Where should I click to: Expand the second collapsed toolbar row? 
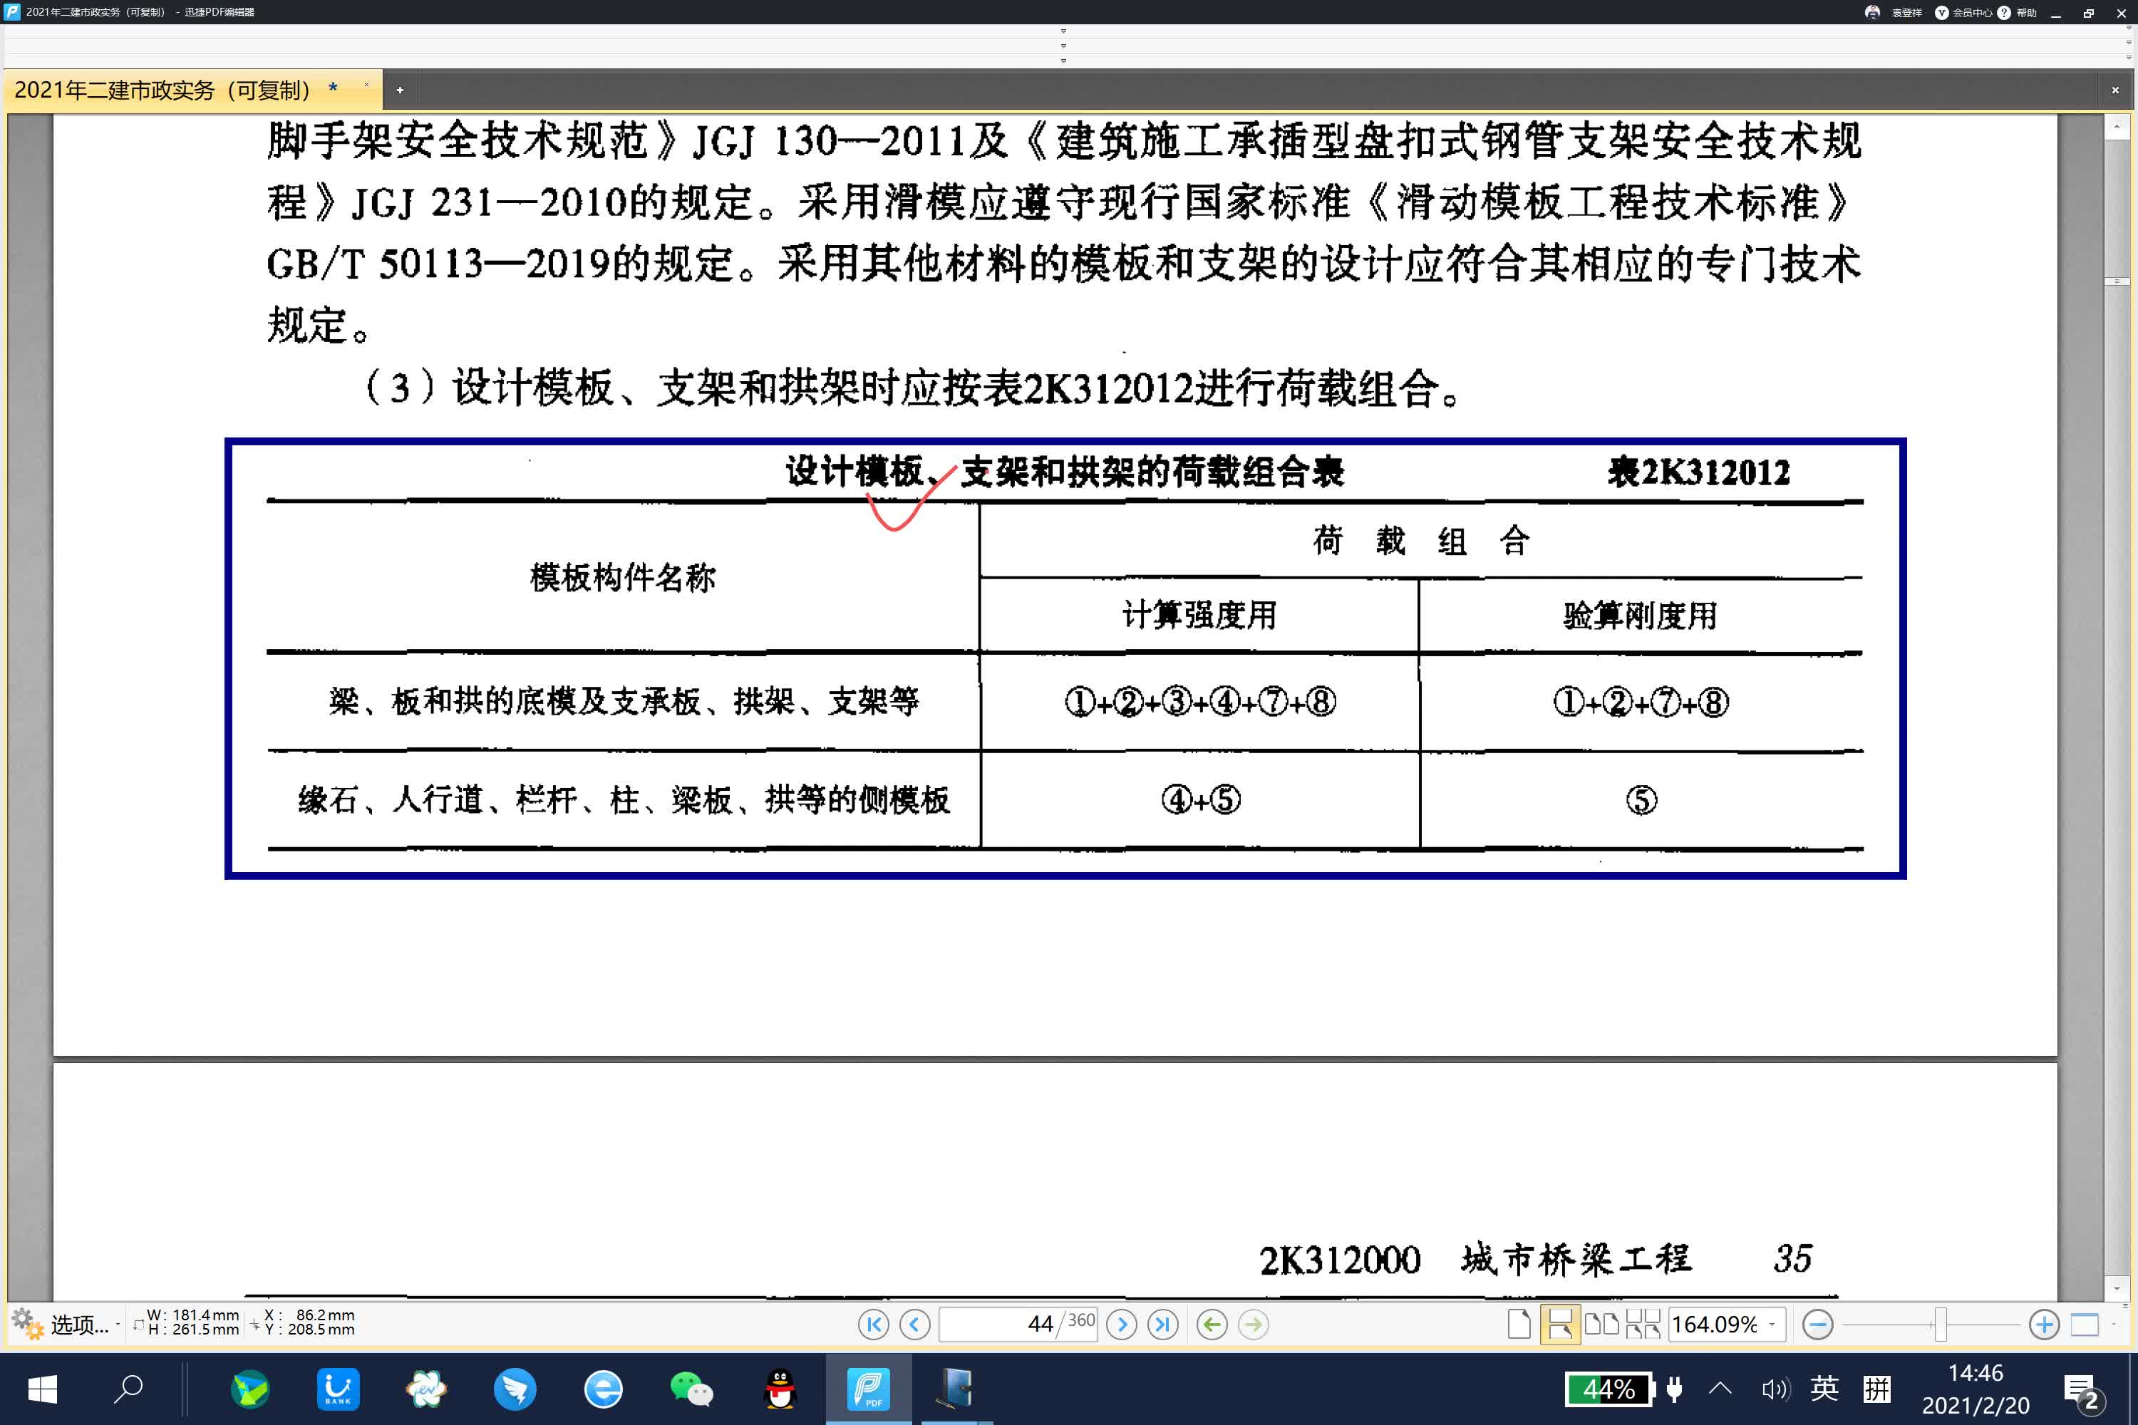[1063, 46]
